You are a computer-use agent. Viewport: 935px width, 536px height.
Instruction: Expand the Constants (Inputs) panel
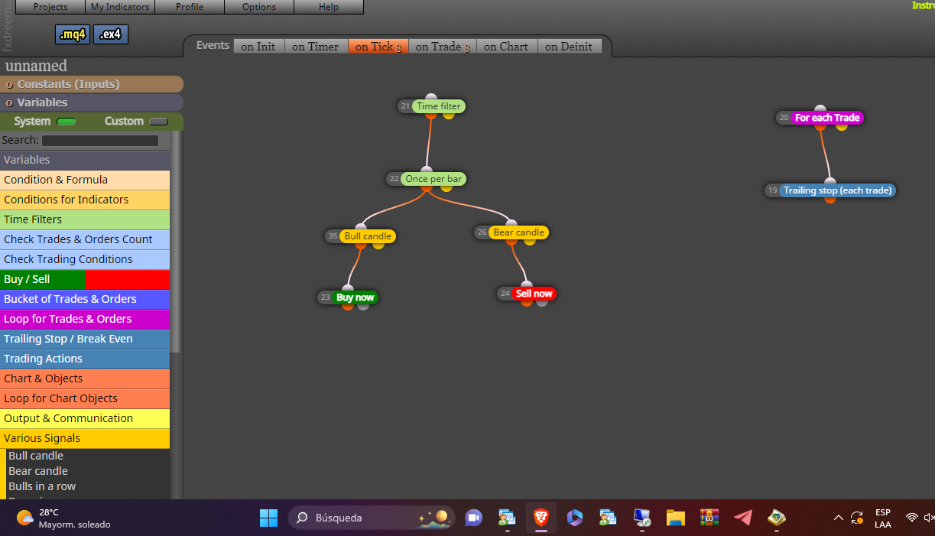tap(92, 84)
